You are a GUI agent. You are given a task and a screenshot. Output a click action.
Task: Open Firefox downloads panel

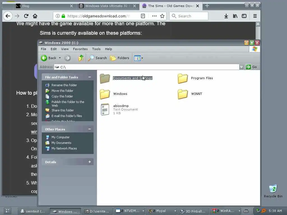(x=226, y=16)
